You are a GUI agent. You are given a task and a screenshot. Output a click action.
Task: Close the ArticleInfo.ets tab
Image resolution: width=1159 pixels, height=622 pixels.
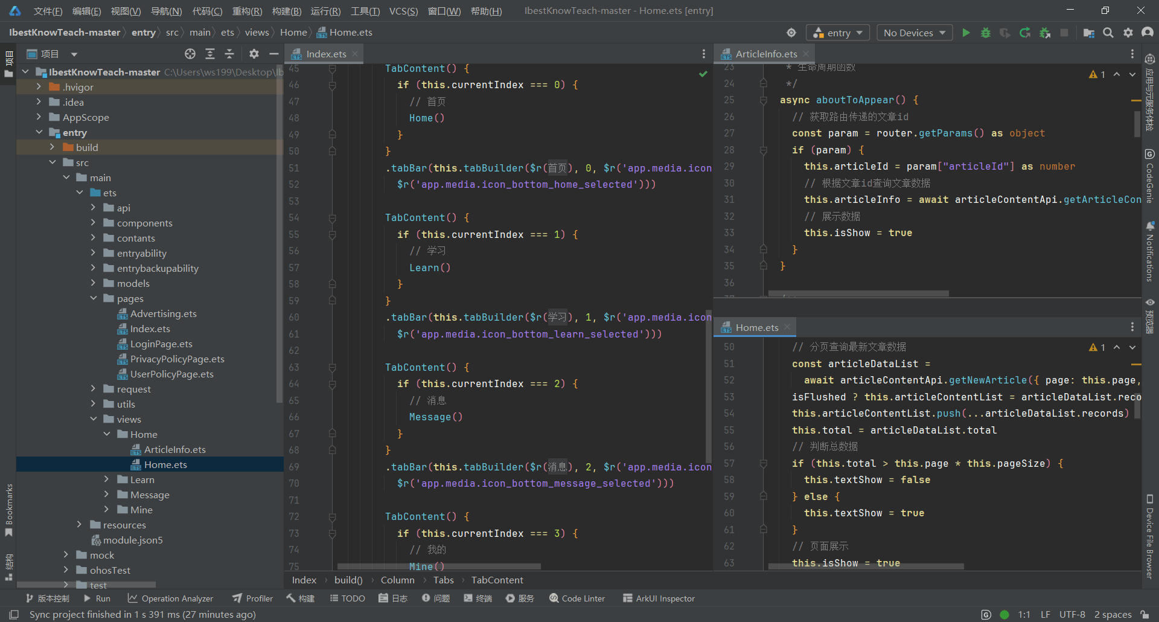coord(806,54)
